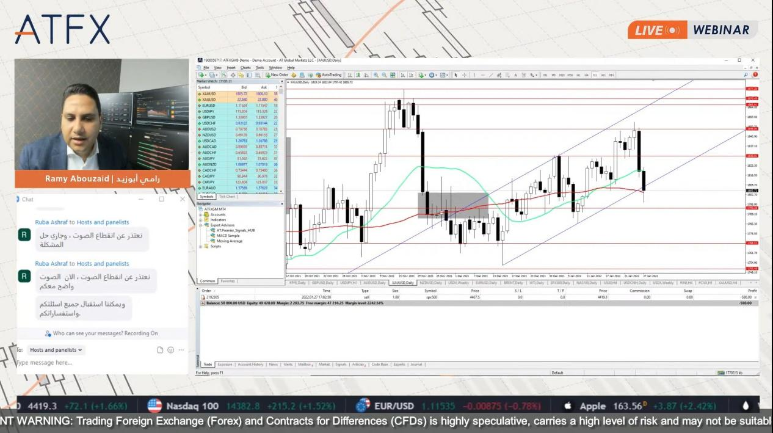Image resolution: width=773 pixels, height=433 pixels.
Task: Click the file attachment icon in chat
Action: [160, 350]
